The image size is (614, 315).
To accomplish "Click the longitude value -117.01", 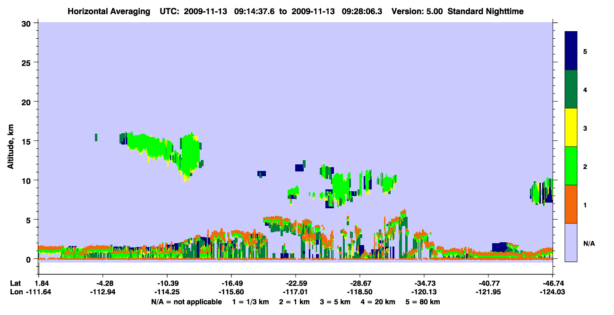I will pos(296,292).
